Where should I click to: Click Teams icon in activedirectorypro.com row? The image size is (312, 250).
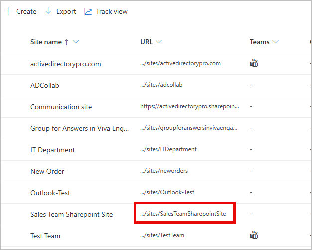point(254,63)
